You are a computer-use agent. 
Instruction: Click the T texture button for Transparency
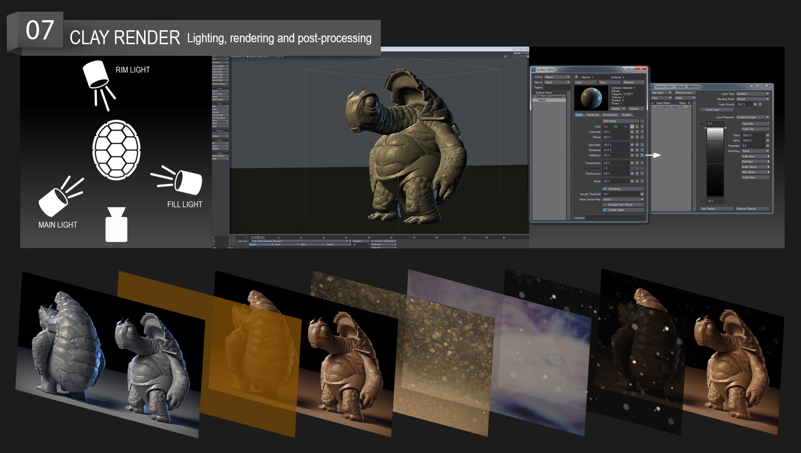pos(642,163)
